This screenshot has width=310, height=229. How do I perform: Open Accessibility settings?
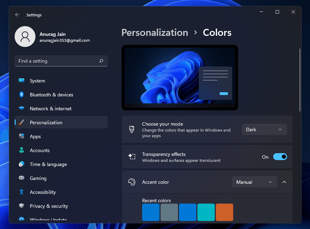[x=61, y=192]
